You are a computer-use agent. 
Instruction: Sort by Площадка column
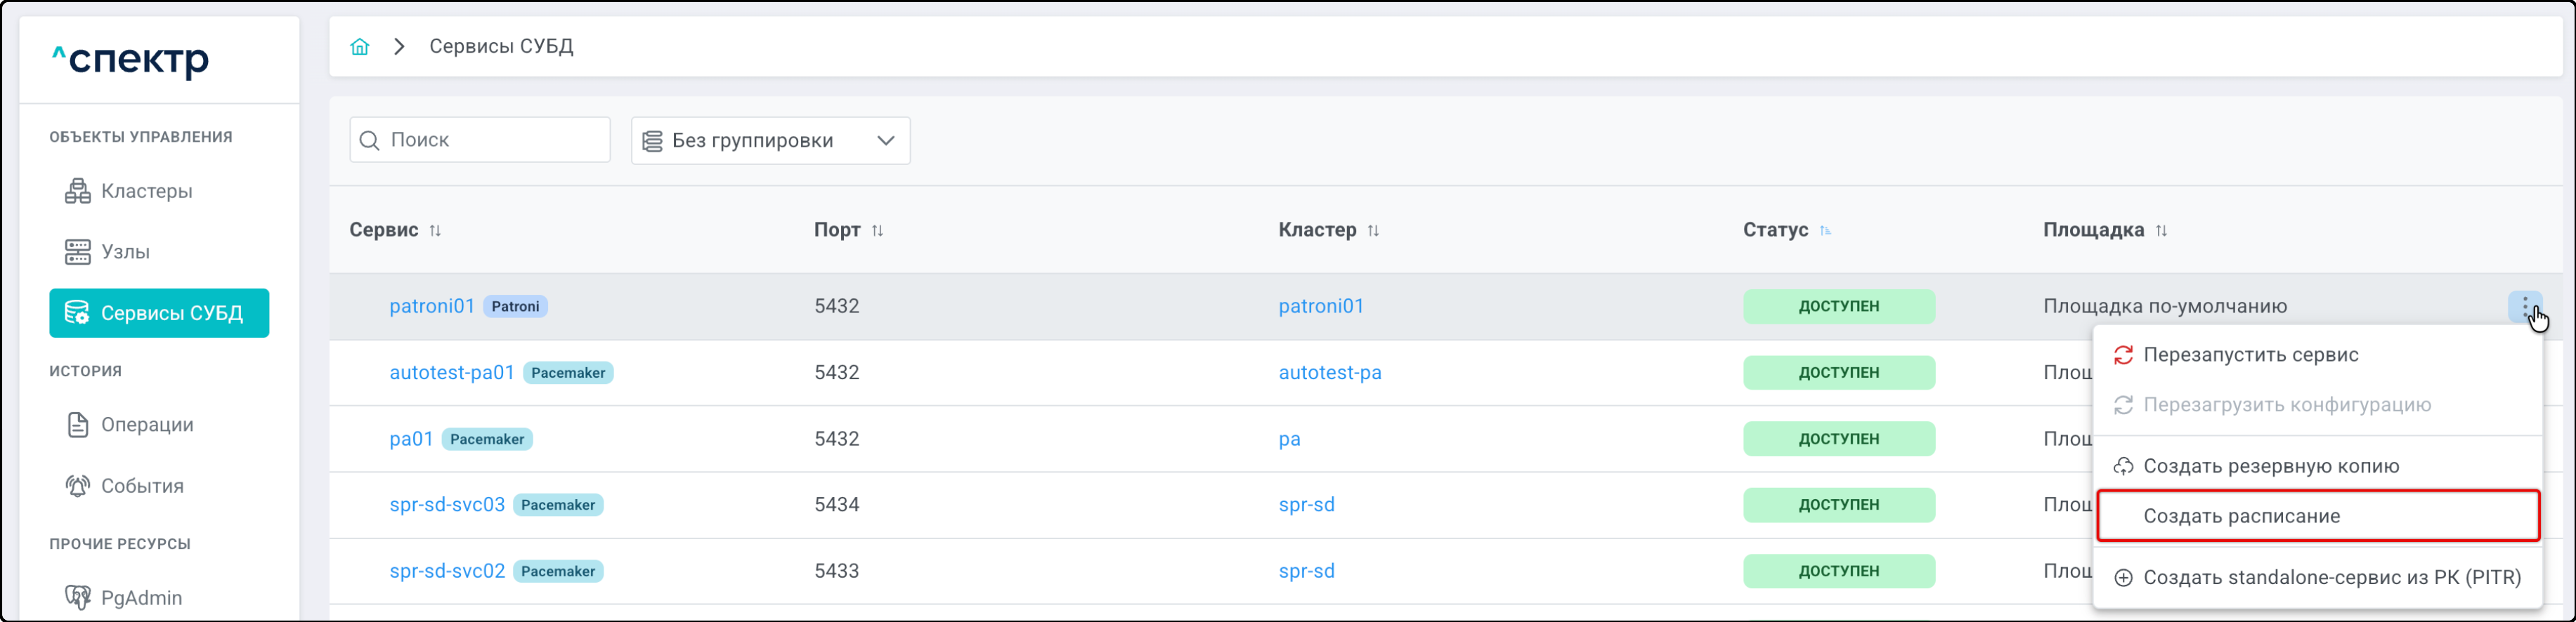coord(2161,231)
